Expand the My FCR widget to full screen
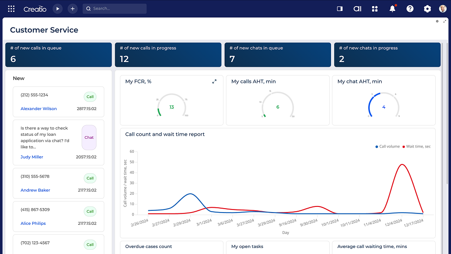This screenshot has height=254, width=451. pyautogui.click(x=214, y=81)
